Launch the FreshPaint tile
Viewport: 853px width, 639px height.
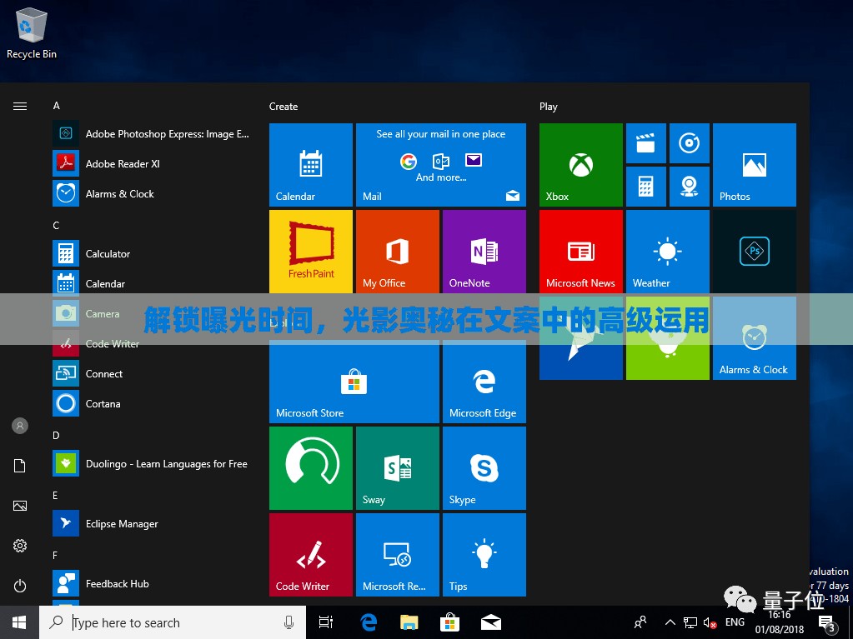point(311,252)
